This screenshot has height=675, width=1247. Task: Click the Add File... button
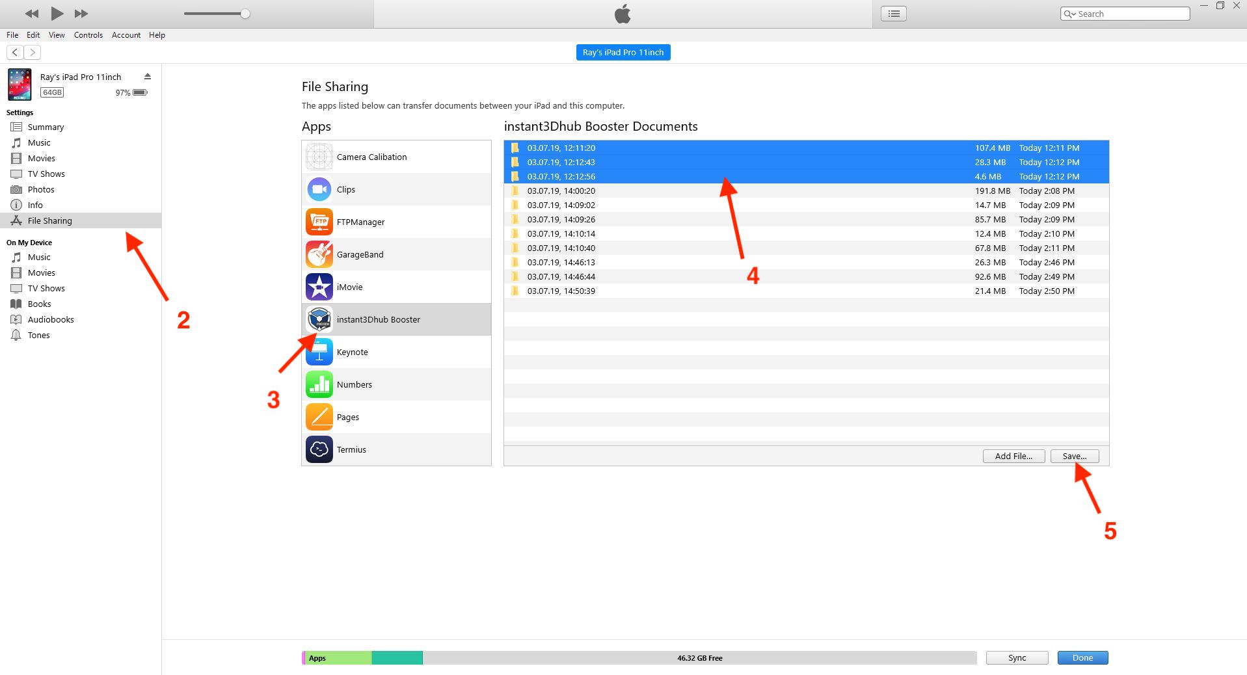tap(1013, 457)
